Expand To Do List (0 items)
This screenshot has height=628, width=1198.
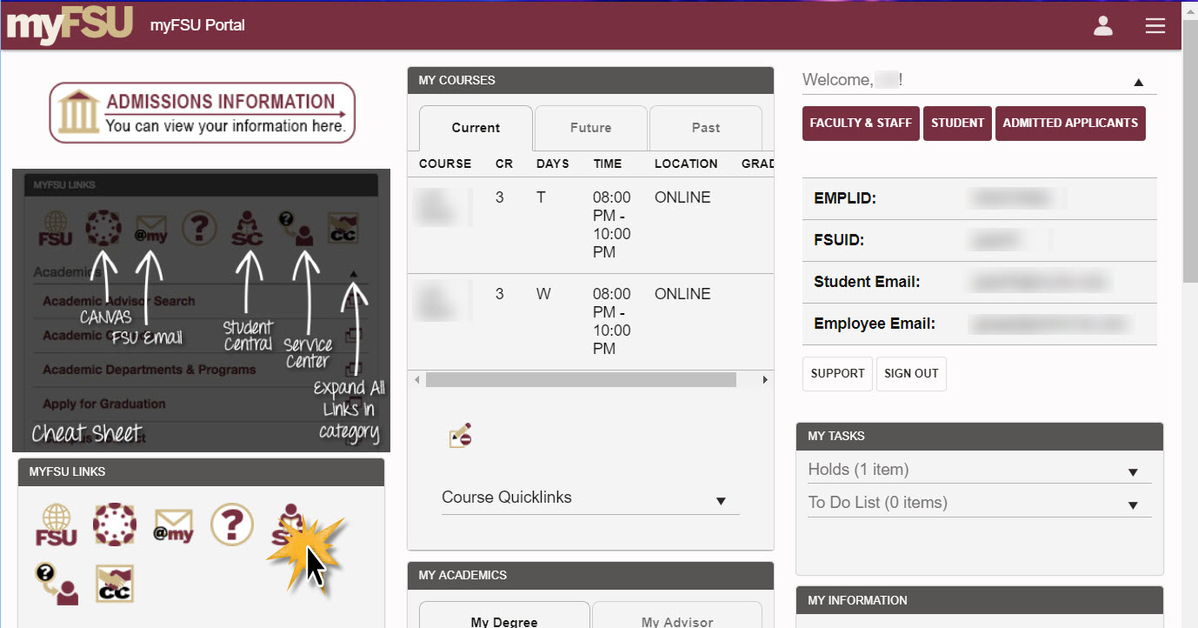tap(979, 503)
